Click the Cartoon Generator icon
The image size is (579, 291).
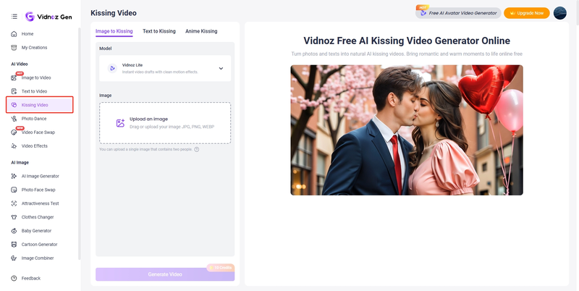click(x=14, y=245)
